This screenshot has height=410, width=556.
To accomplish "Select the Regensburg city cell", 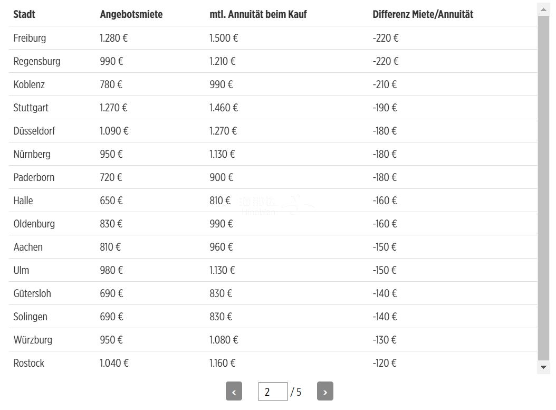I will point(37,61).
